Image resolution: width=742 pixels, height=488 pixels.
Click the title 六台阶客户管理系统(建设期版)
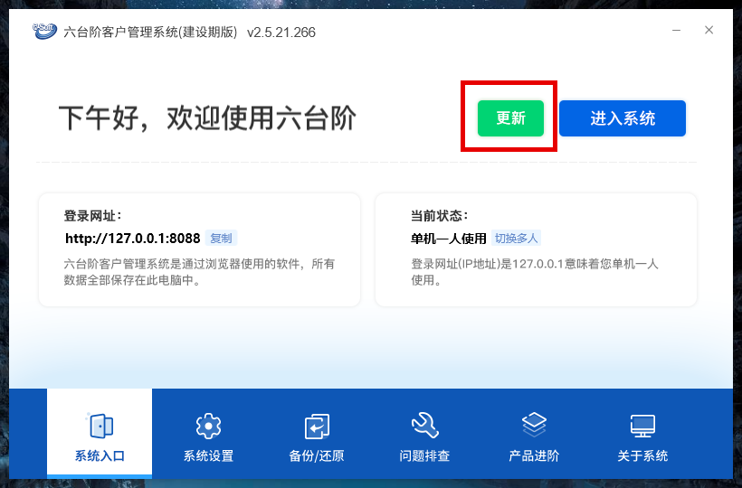[x=150, y=33]
